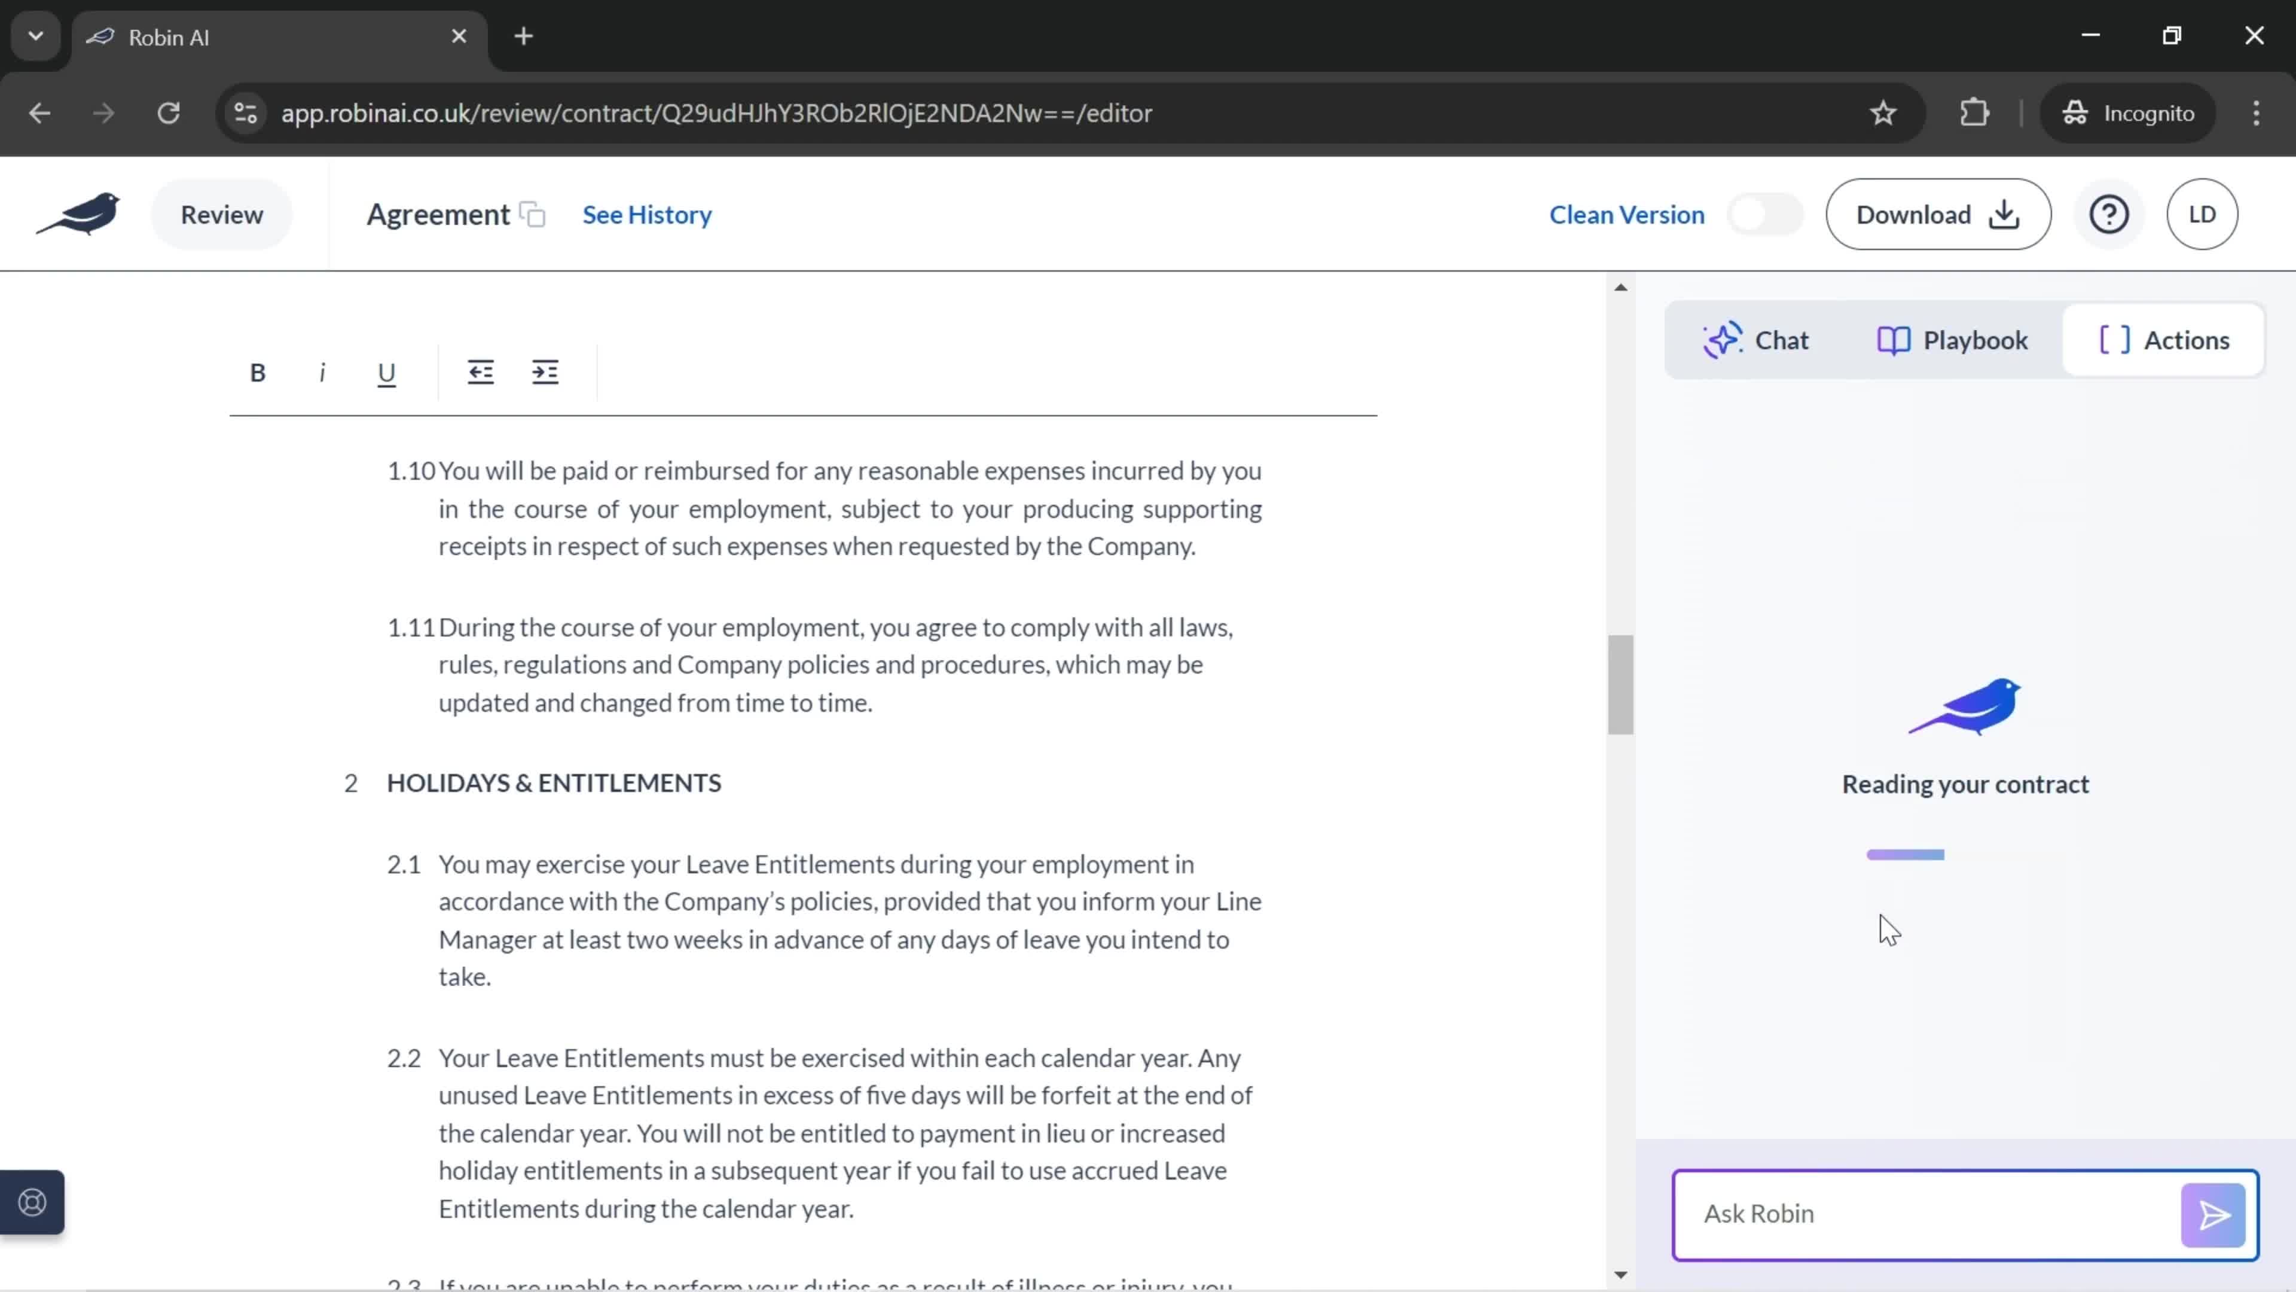2296x1292 pixels.
Task: Click the increase indent toolbar icon
Action: click(x=547, y=372)
